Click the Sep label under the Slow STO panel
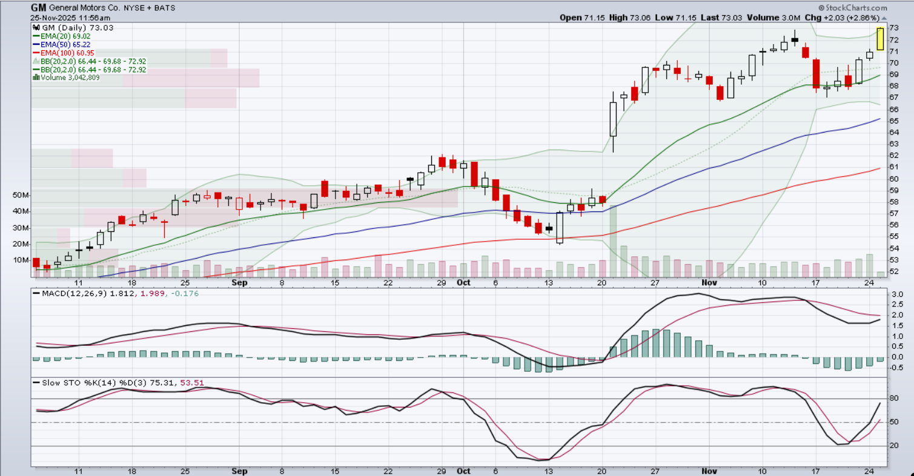 [x=240, y=471]
